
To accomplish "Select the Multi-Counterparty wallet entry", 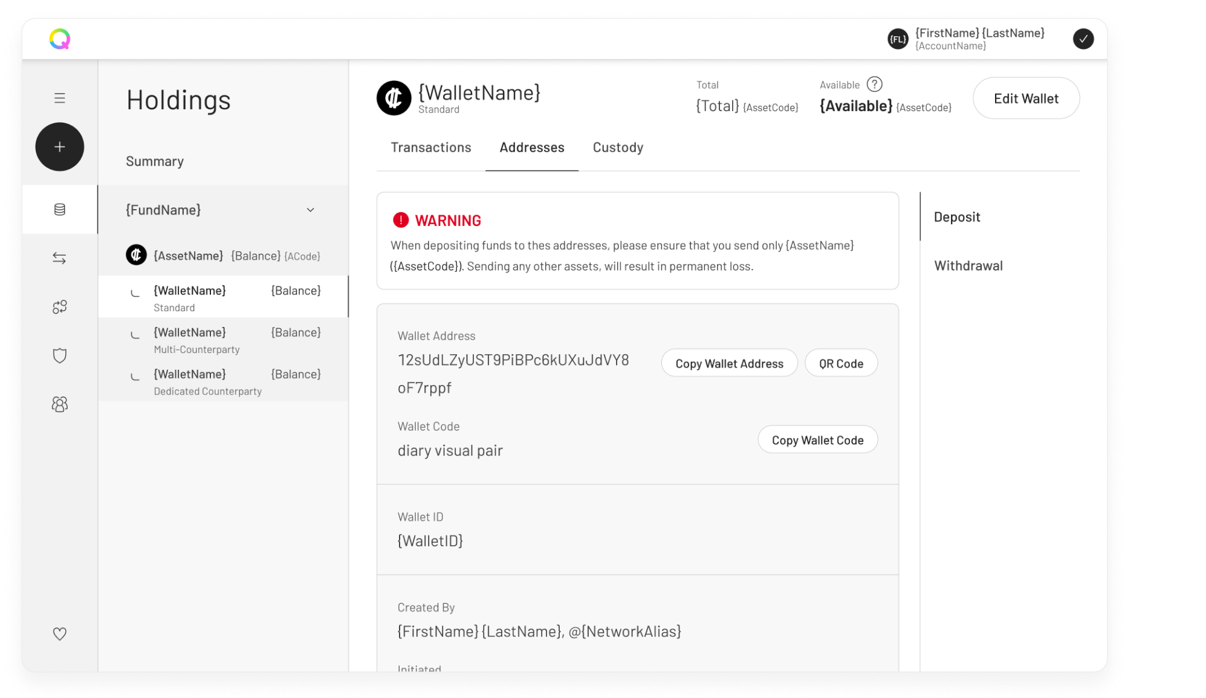I will pos(222,340).
